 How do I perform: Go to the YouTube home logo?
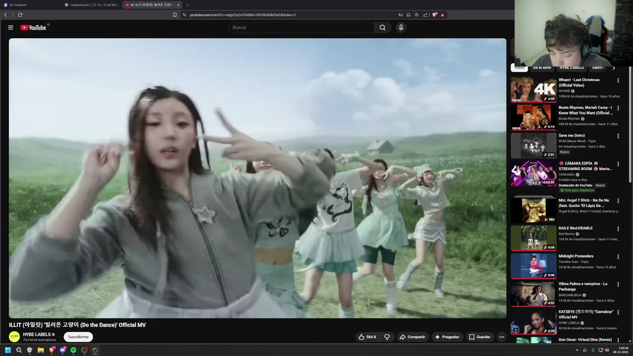pyautogui.click(x=33, y=28)
